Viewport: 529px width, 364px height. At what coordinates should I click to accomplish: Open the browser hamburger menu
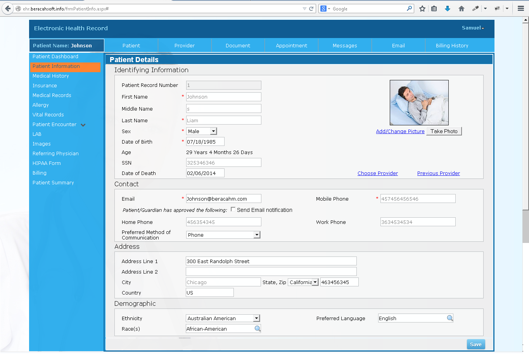click(x=521, y=9)
